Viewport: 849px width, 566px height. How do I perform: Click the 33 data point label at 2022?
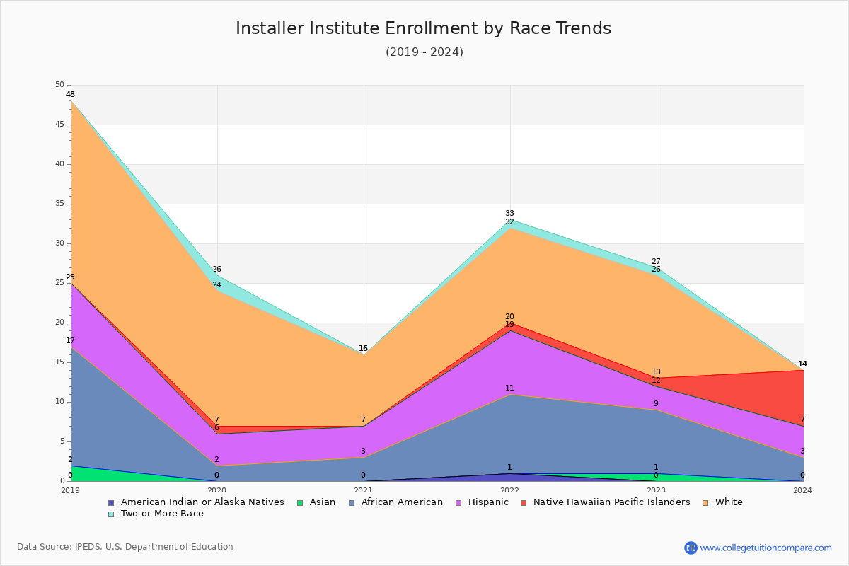point(509,214)
